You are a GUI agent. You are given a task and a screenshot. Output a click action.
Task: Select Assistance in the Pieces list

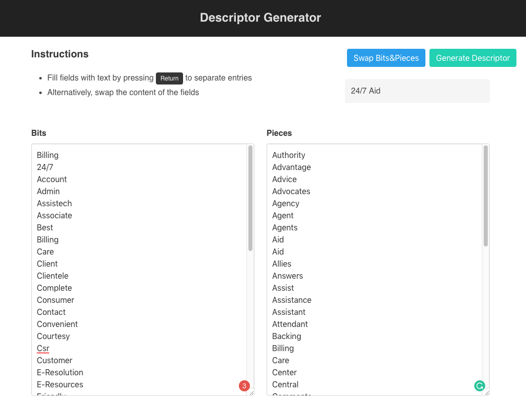292,300
